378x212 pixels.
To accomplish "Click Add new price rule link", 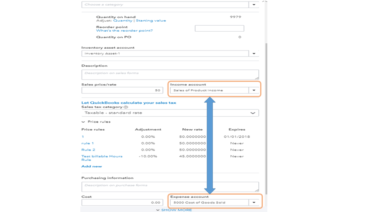I will pos(92,166).
